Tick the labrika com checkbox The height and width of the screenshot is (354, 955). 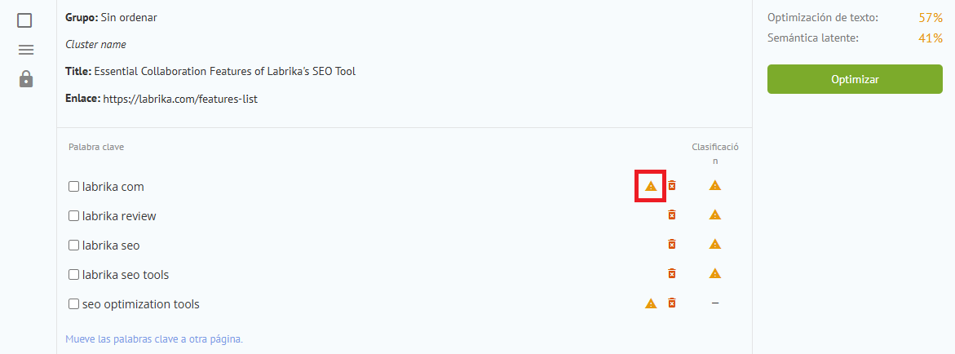coord(73,187)
